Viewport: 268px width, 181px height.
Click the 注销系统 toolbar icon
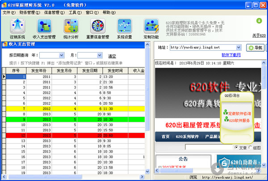pos(17,26)
